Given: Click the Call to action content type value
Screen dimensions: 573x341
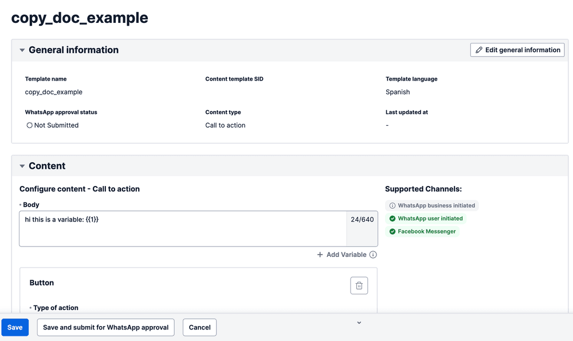Looking at the screenshot, I should pos(225,125).
